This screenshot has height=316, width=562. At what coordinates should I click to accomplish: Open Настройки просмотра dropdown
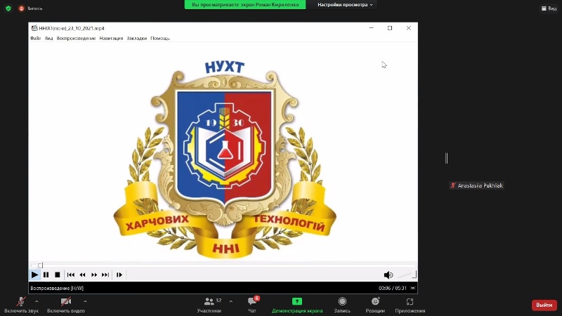[x=345, y=5]
